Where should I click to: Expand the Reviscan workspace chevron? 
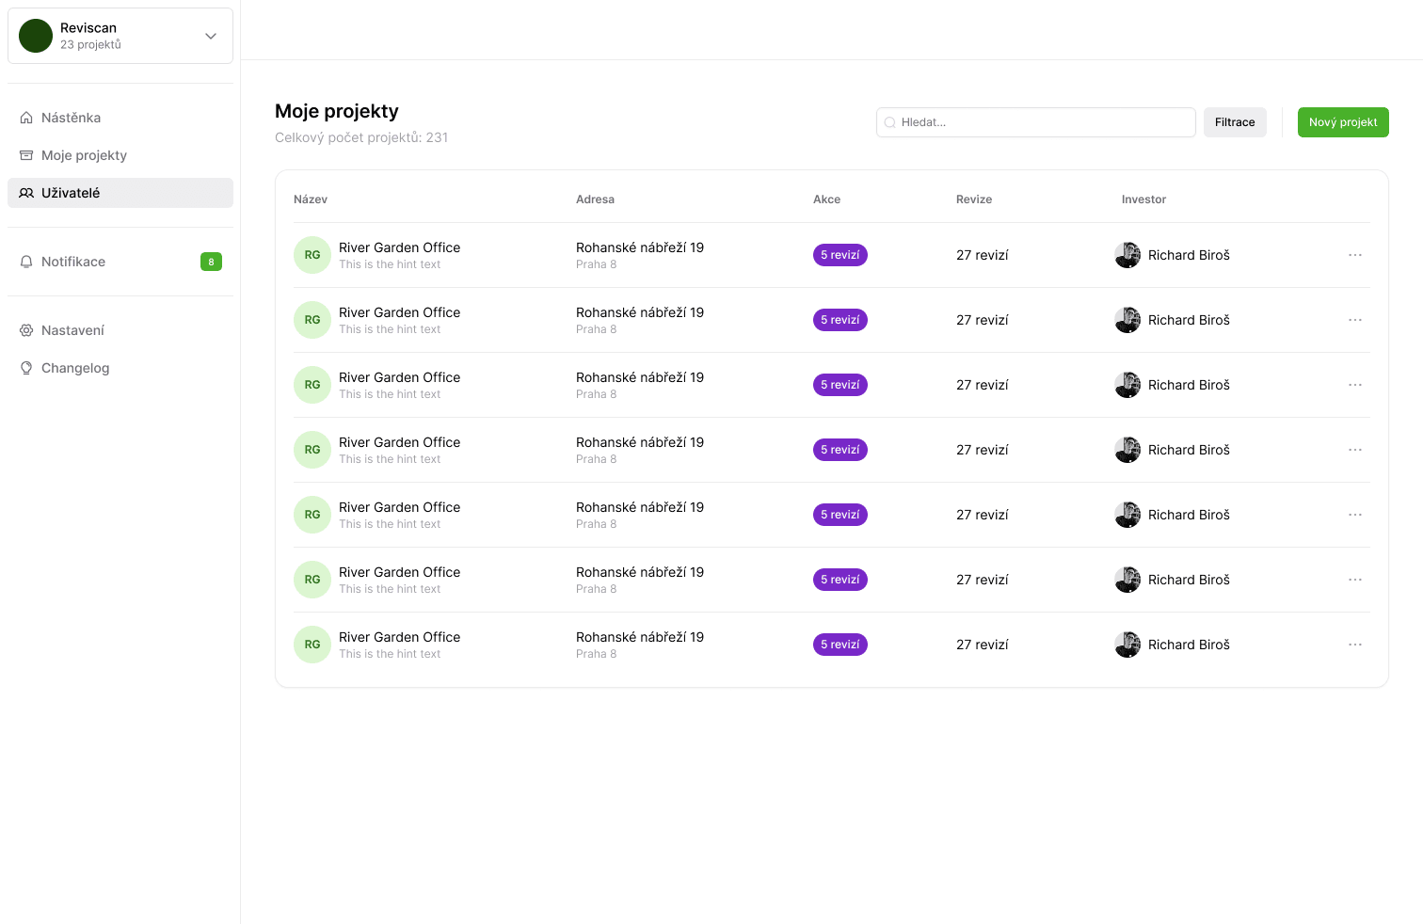click(210, 36)
